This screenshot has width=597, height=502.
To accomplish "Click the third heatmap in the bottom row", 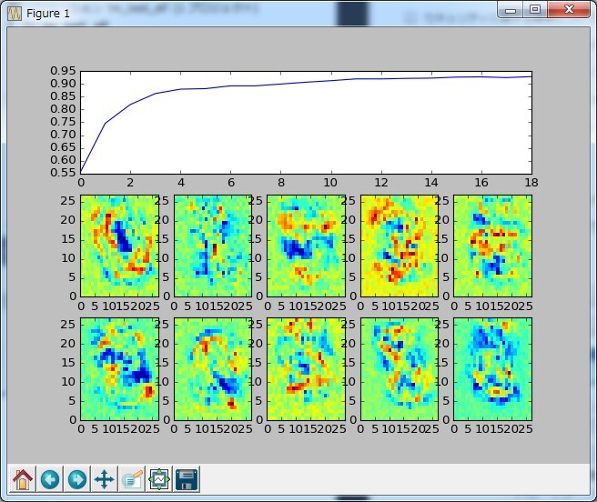I will point(306,369).
